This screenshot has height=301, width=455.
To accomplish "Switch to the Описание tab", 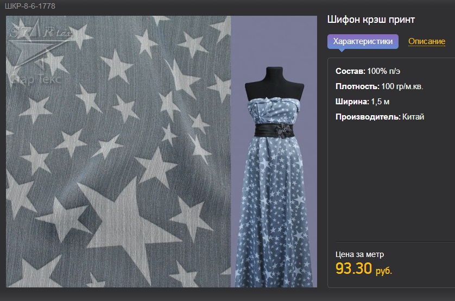I will [x=427, y=41].
